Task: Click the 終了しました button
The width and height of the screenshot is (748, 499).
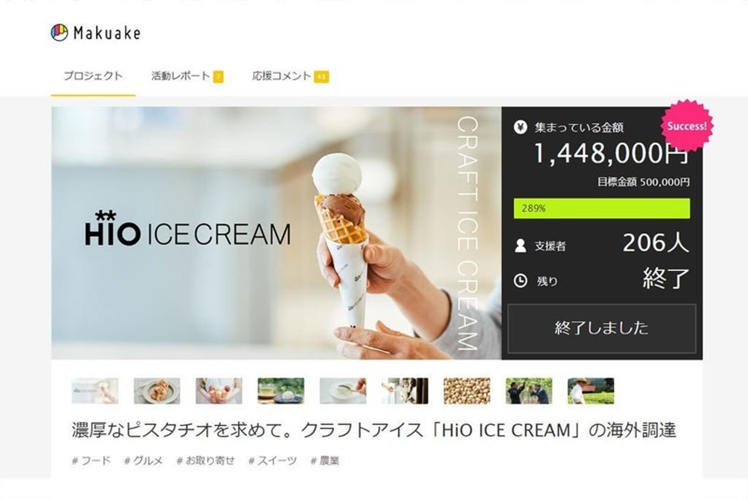Action: [x=602, y=328]
